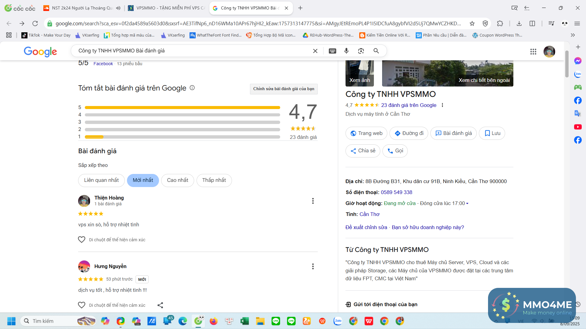Screen dimensions: 586x329
Task: Open more options beside 23 đánh giá
Action: click(x=442, y=105)
